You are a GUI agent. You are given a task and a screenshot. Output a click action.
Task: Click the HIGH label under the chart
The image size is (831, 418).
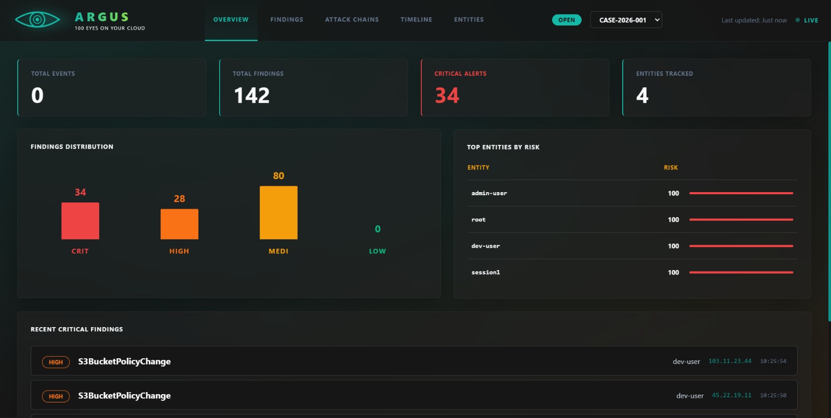(x=179, y=251)
